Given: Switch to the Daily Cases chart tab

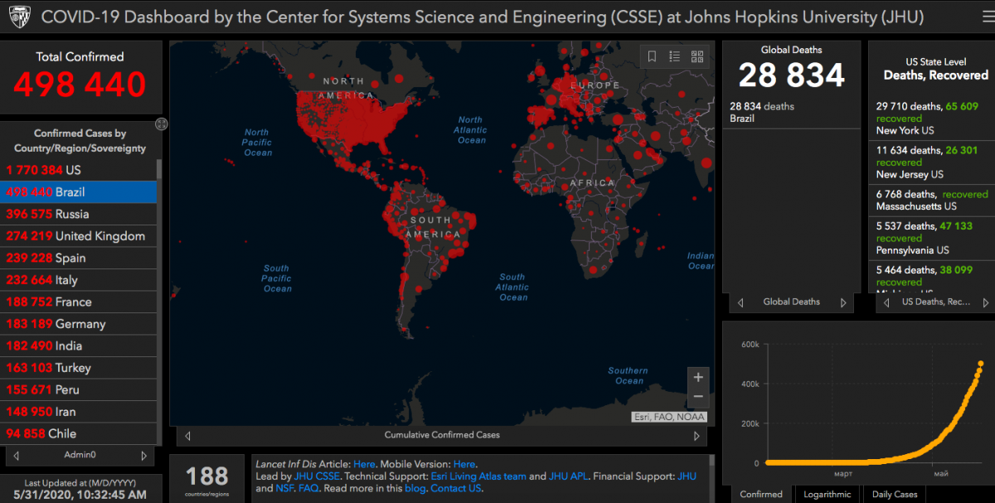Looking at the screenshot, I should tap(895, 494).
